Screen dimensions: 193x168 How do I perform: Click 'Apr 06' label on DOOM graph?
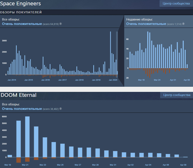click(x=166, y=165)
